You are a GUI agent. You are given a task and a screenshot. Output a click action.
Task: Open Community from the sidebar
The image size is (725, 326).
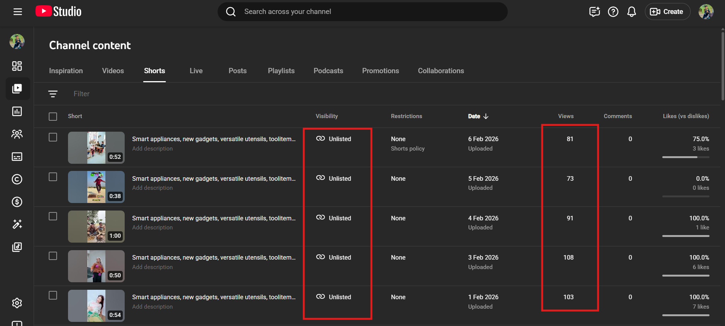(x=17, y=134)
